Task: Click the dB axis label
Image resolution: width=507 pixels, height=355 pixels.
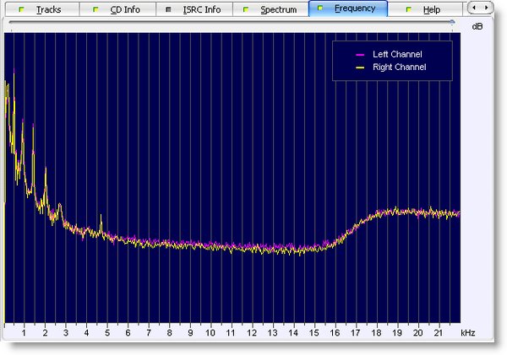Action: 477,26
